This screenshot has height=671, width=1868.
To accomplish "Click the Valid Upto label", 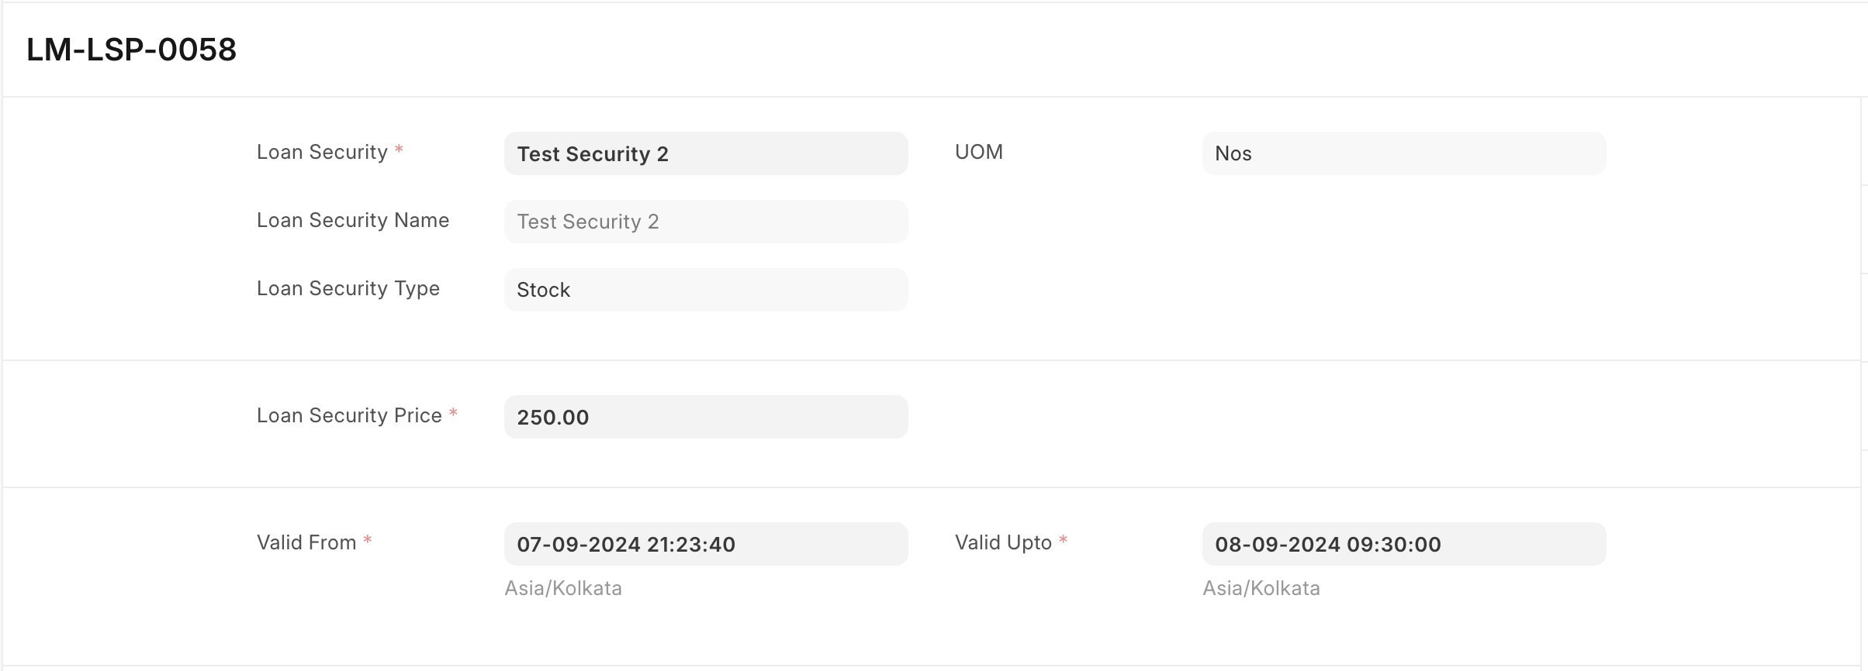I will pyautogui.click(x=1003, y=543).
